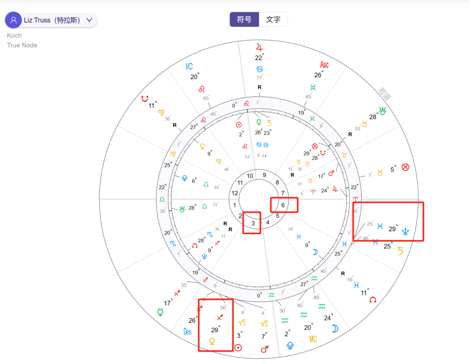
Task: Click the True Node label
Action: point(22,45)
